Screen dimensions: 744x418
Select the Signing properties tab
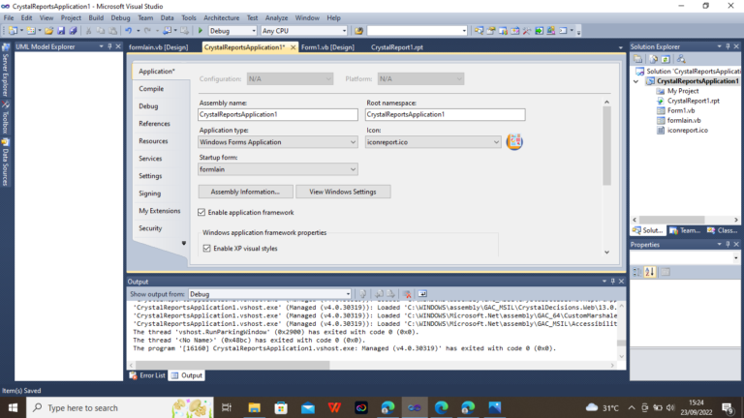pos(150,194)
